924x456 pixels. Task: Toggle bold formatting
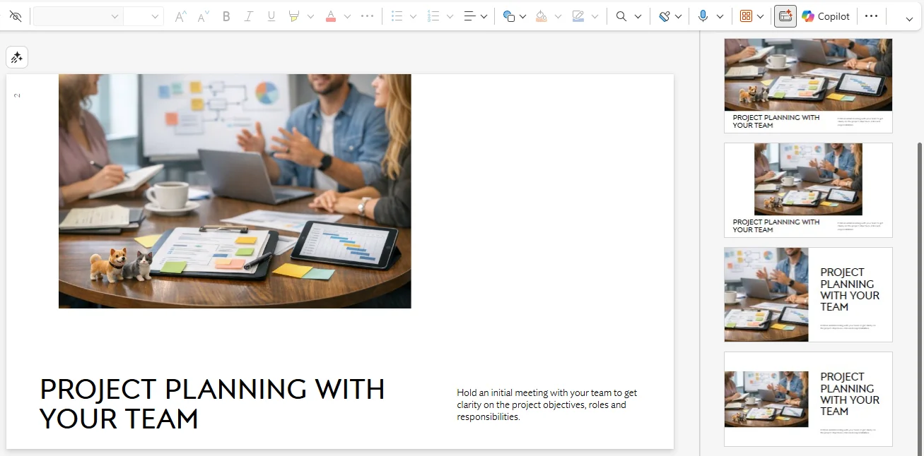point(226,16)
